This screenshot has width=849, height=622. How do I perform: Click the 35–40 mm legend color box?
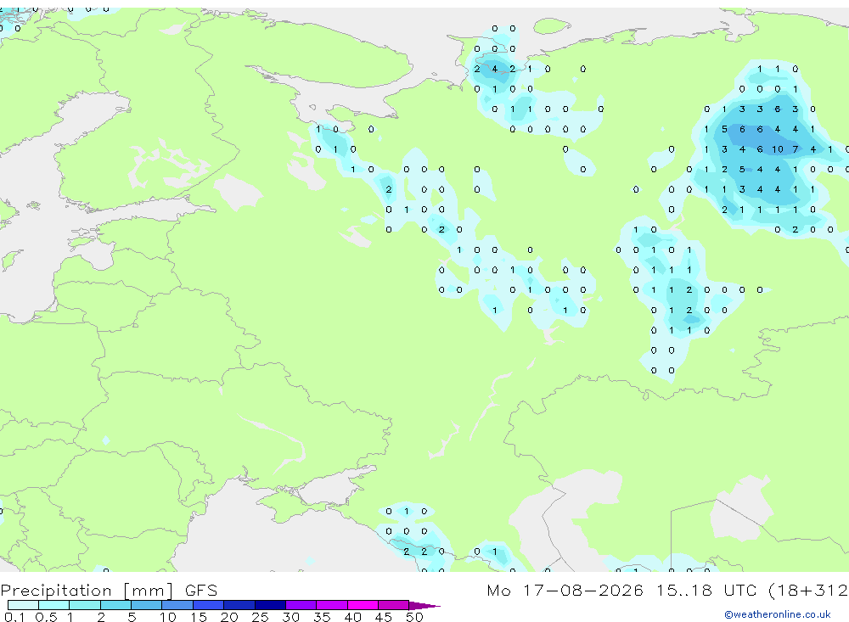[x=332, y=605]
